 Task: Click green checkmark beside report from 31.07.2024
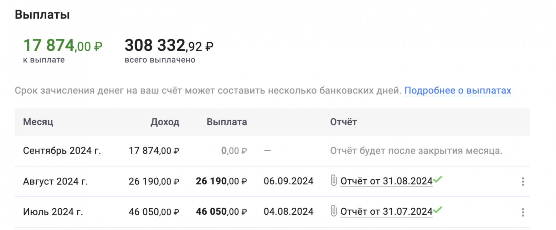pos(438,210)
